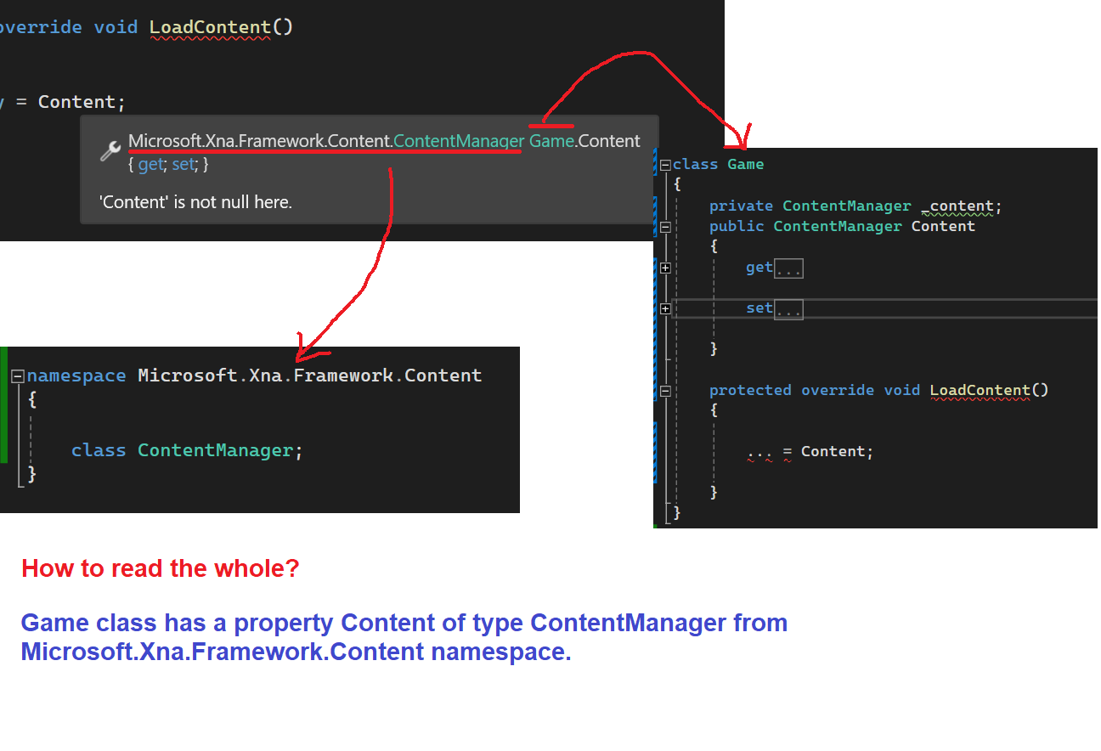Click the wrench icon beside the ContentManager signature
Screen dimensions: 1101x751
point(109,150)
